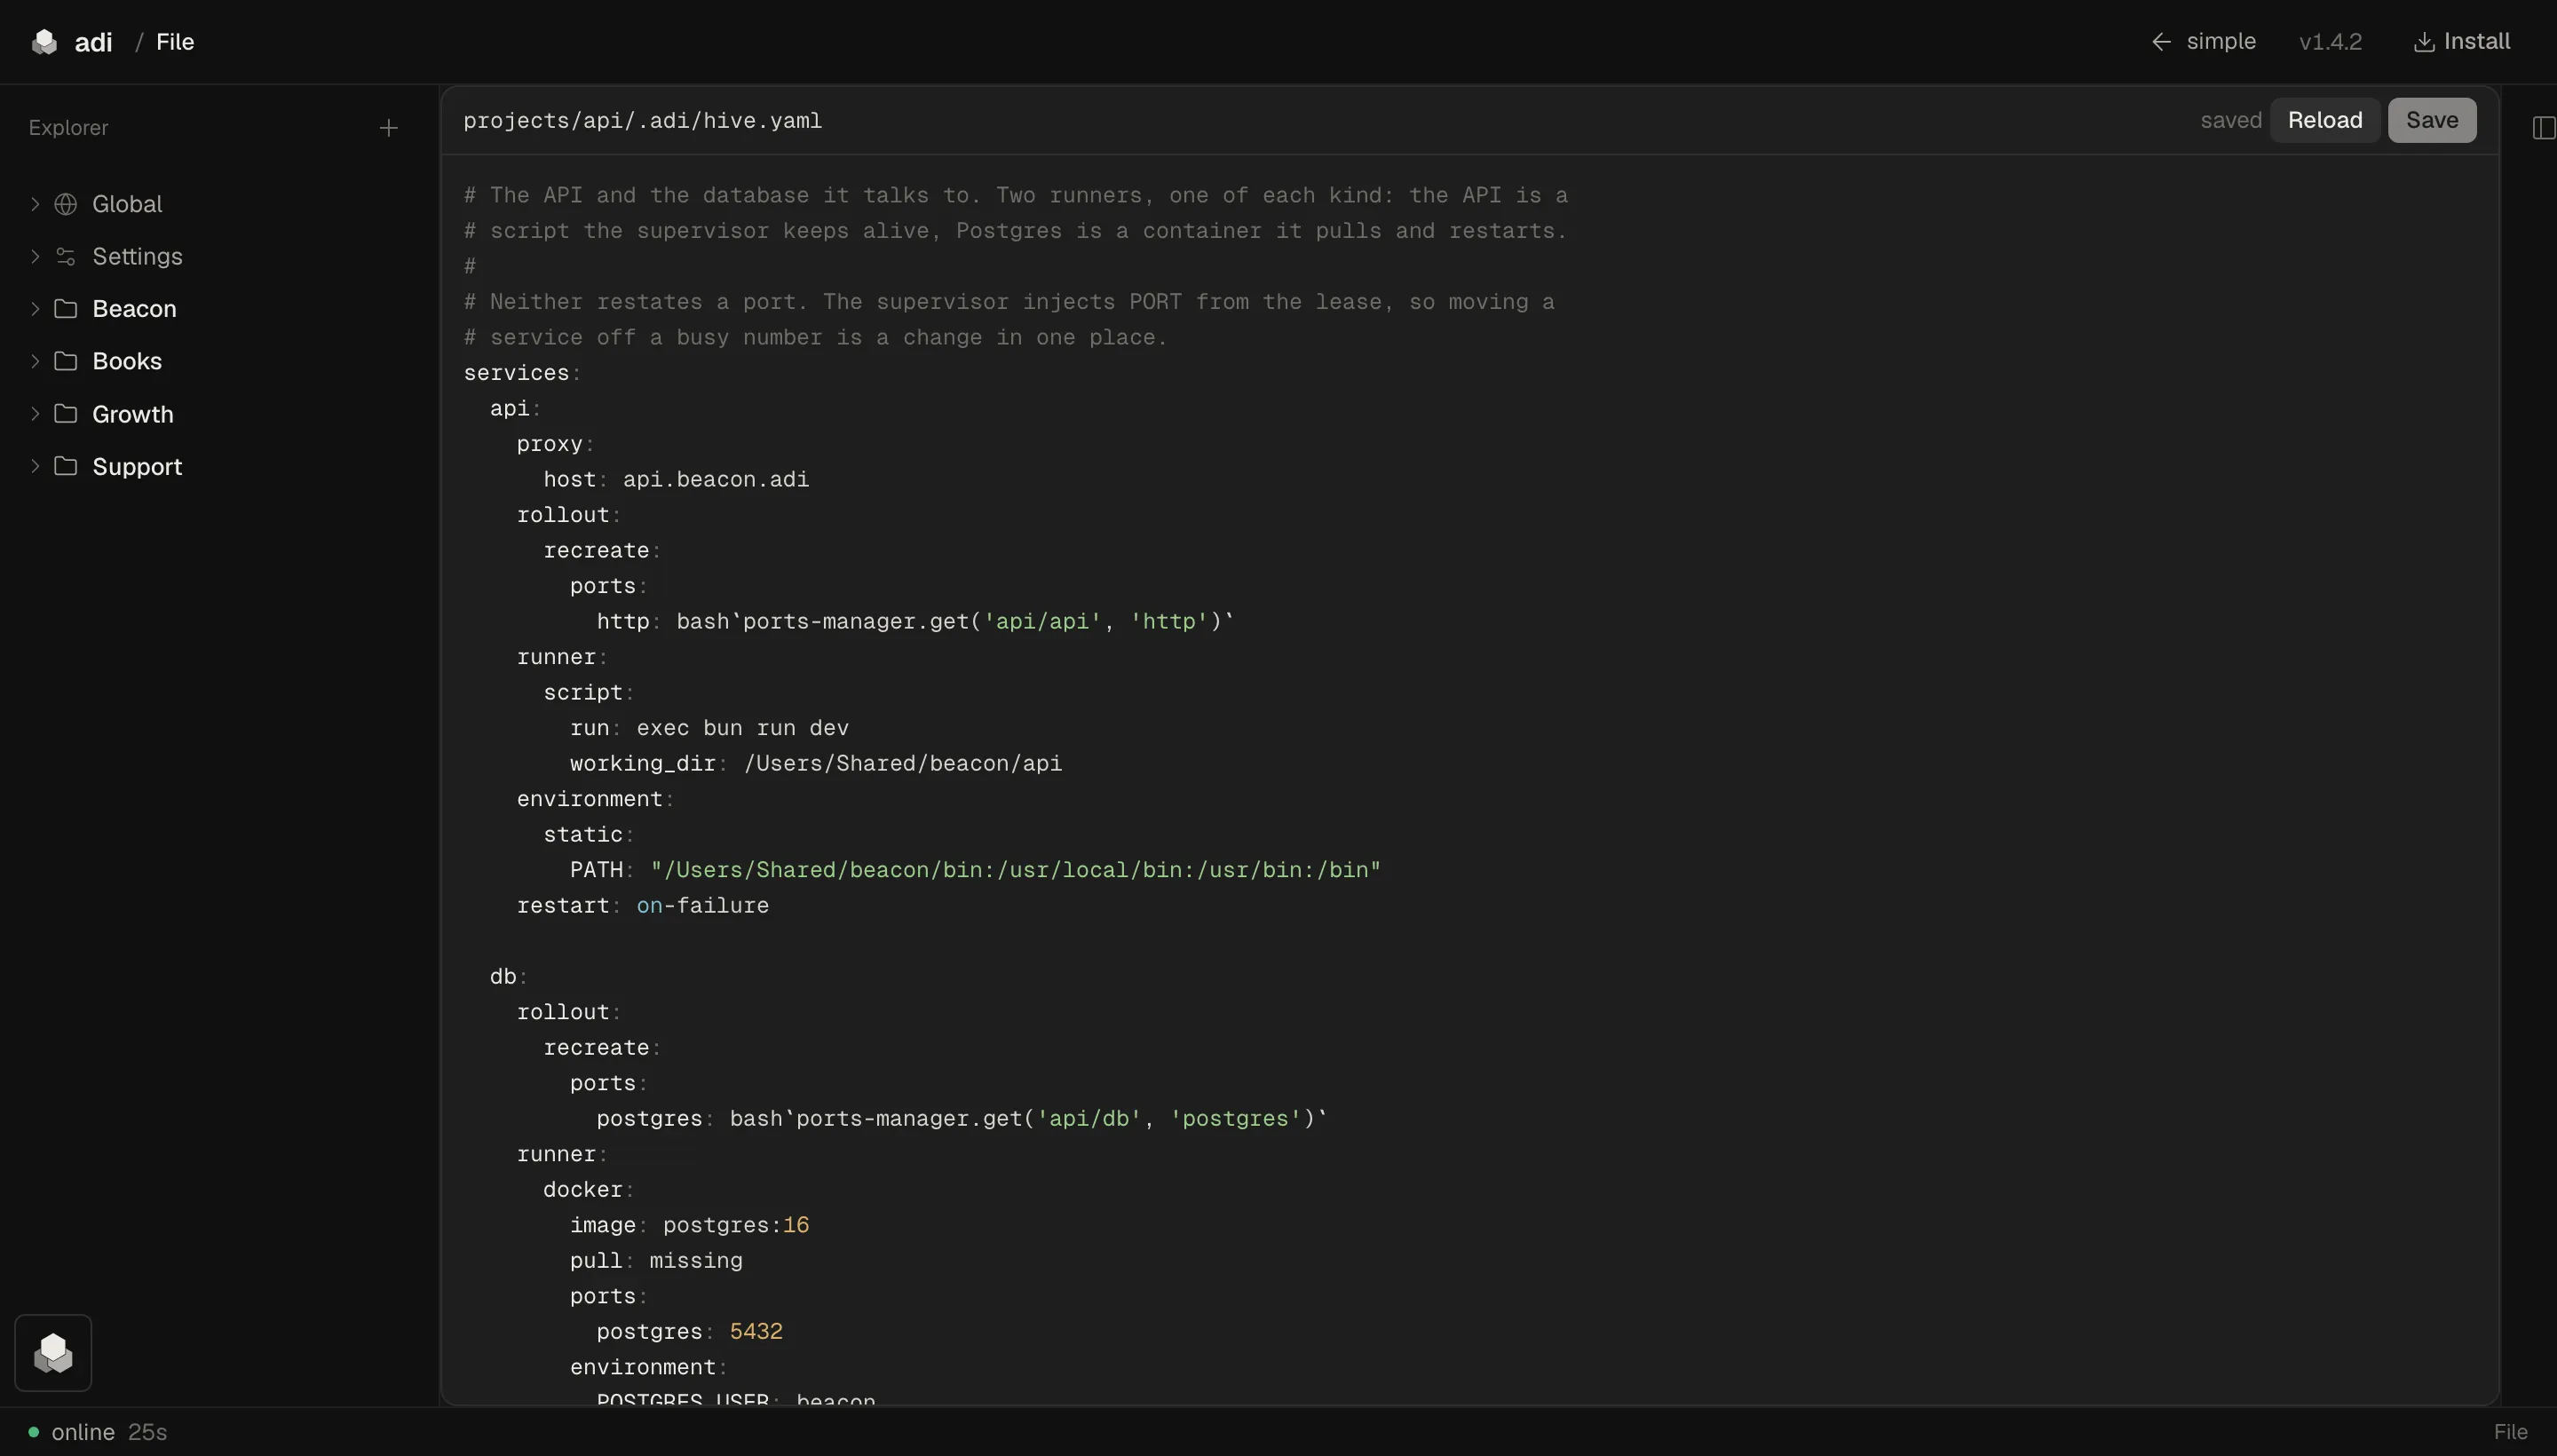Click the 'saved' status text
The width and height of the screenshot is (2557, 1456).
pyautogui.click(x=2230, y=120)
